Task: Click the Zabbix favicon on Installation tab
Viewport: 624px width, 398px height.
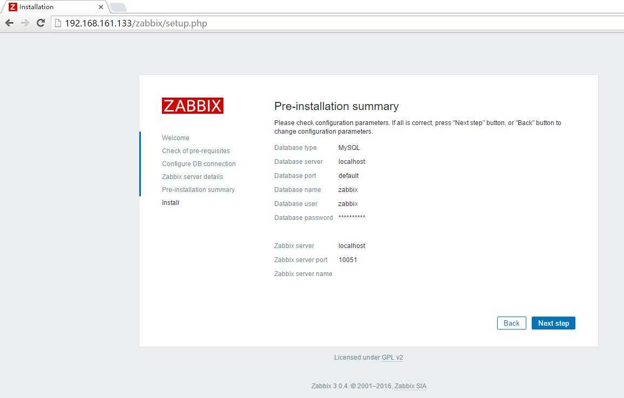Action: click(13, 7)
